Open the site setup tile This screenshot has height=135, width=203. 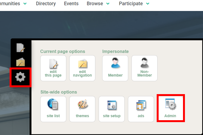(111, 109)
